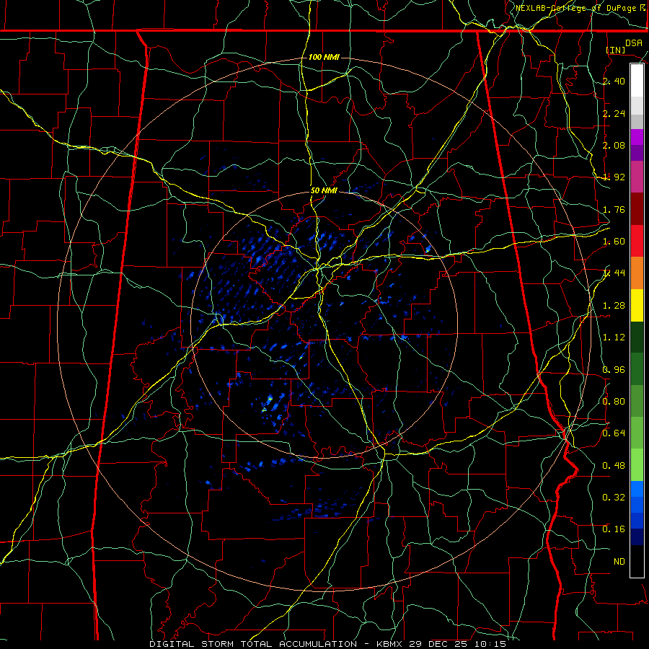Screen dimensions: 649x649
Task: Click the 0.48 scale value
Action: (614, 466)
